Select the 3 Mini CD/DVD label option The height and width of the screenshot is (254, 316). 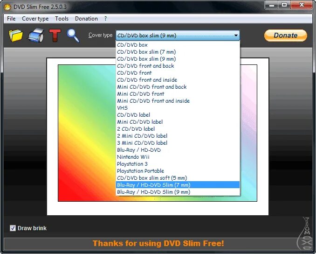point(178,143)
